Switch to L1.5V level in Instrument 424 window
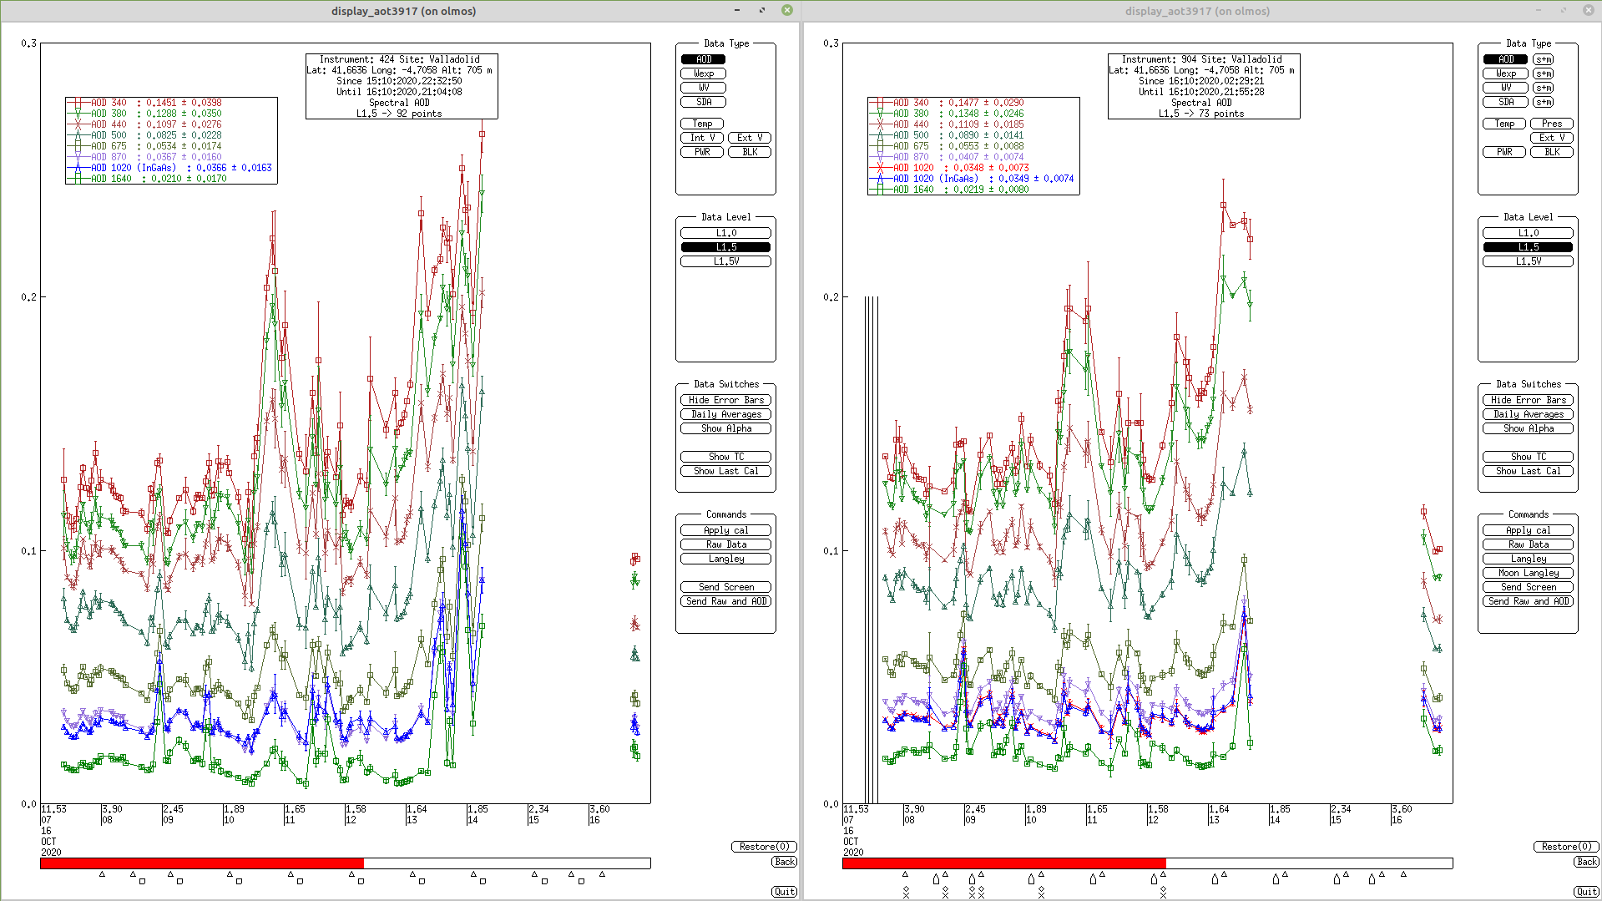This screenshot has width=1602, height=901. (x=725, y=261)
